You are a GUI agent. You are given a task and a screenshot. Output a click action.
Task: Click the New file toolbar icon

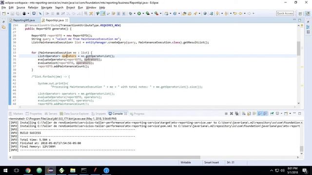tap(4, 14)
